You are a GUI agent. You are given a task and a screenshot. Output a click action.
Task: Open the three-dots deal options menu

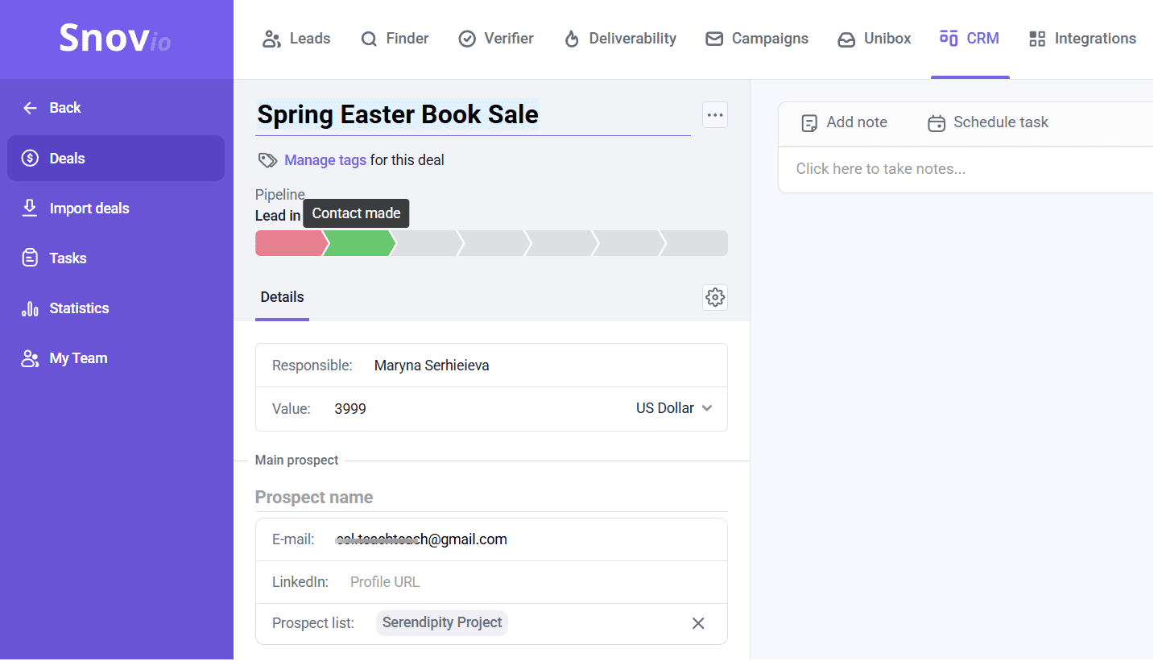pyautogui.click(x=714, y=115)
